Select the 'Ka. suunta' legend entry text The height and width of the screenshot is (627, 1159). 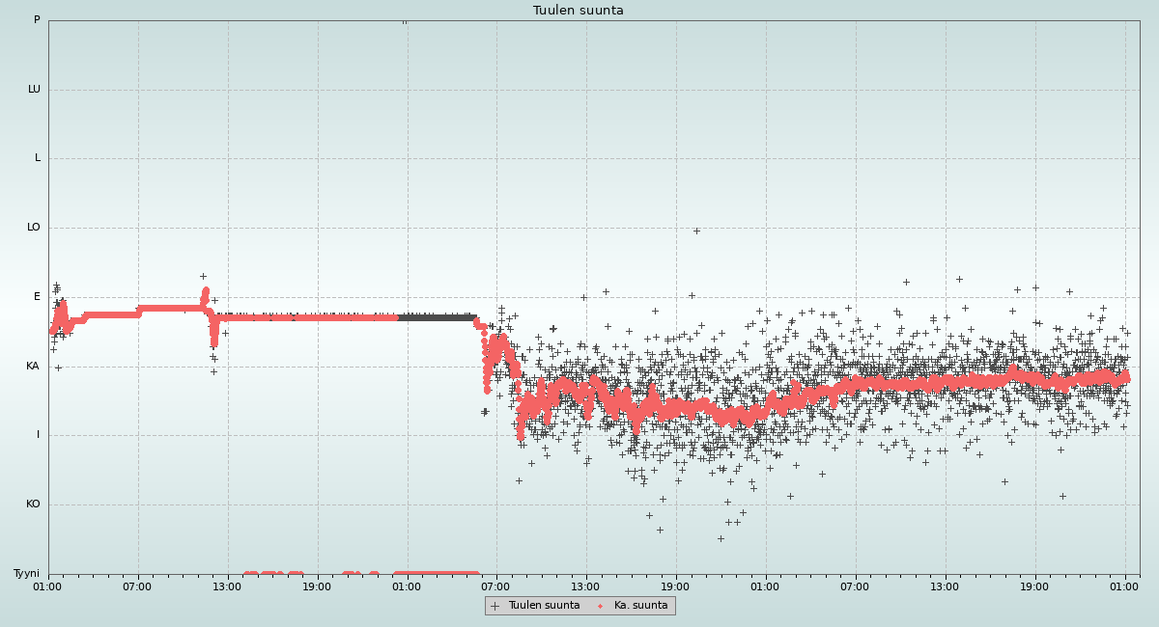[x=640, y=606]
